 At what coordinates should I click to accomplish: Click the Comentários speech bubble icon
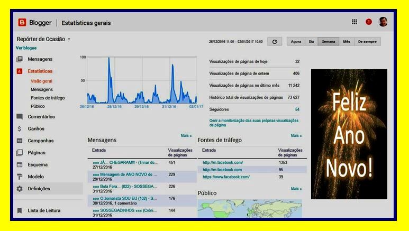pyautogui.click(x=20, y=116)
